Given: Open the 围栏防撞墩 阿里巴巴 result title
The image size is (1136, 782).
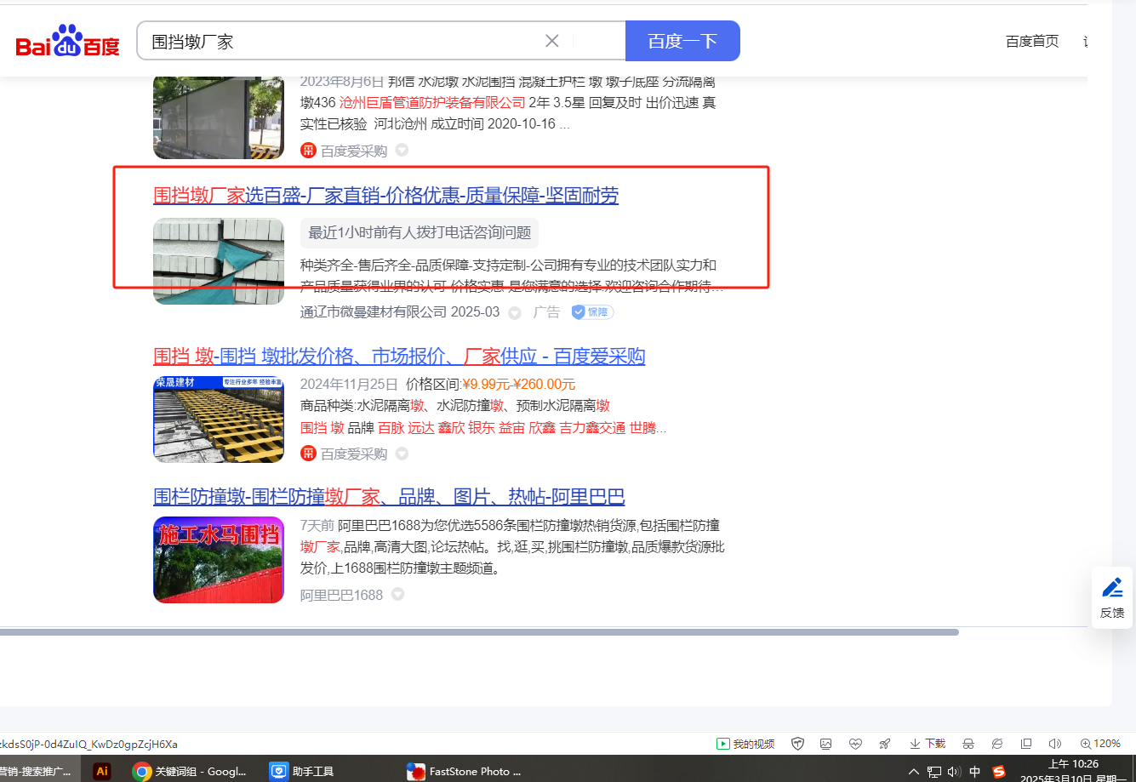Looking at the screenshot, I should (x=389, y=496).
